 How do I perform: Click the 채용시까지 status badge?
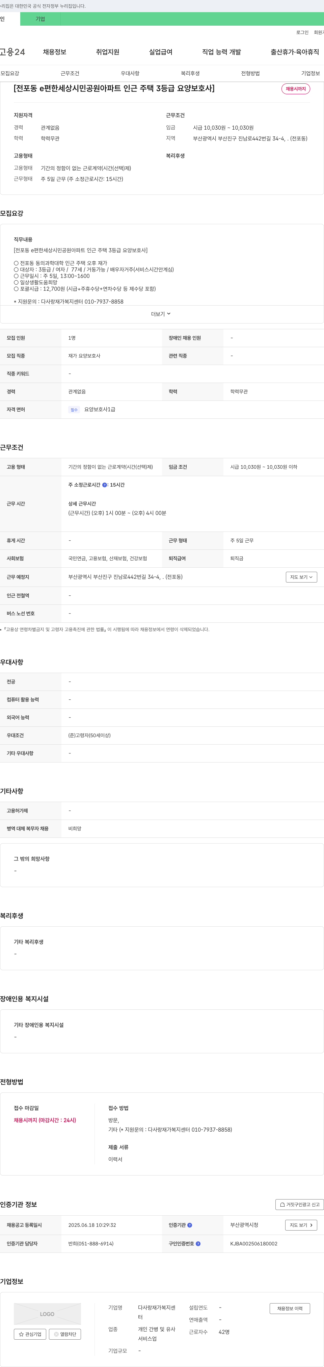[x=296, y=88]
